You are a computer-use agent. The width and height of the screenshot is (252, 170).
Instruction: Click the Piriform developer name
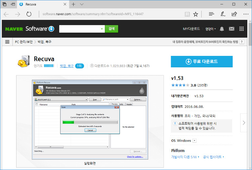[x=178, y=151]
